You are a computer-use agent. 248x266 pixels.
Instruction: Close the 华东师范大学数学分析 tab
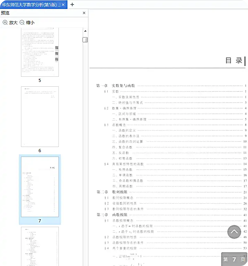(63, 5)
